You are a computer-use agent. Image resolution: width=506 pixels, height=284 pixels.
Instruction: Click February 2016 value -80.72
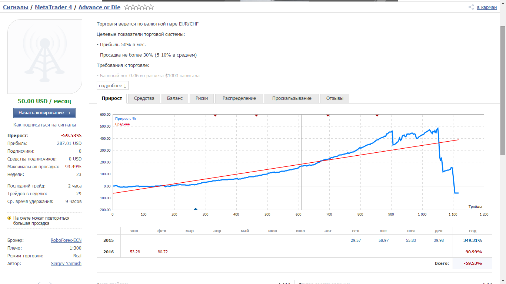click(162, 252)
